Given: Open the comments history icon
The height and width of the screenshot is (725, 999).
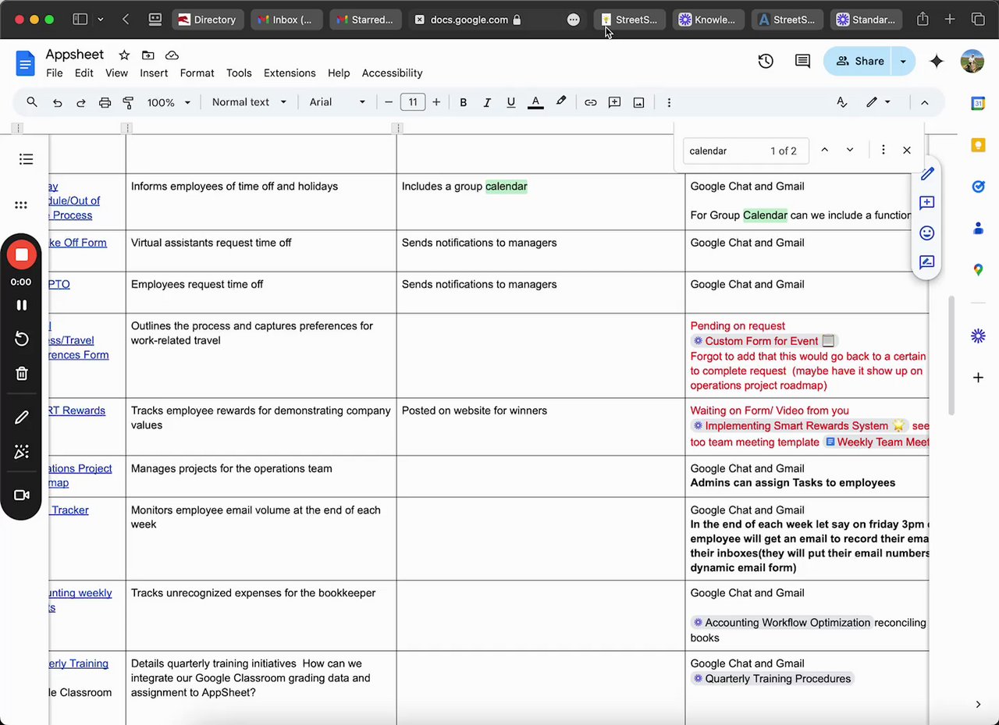Looking at the screenshot, I should 802,61.
